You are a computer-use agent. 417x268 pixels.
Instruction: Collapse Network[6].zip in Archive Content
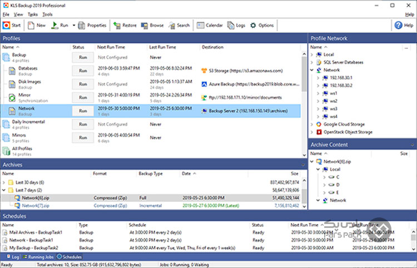[312, 161]
